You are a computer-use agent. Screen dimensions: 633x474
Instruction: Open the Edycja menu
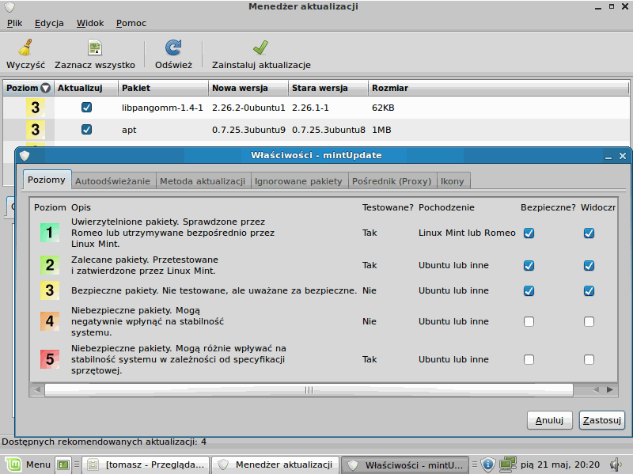click(49, 23)
